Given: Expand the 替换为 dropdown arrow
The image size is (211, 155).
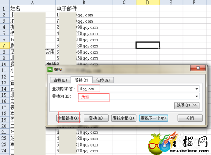Looking at the screenshot, I should [197, 96].
